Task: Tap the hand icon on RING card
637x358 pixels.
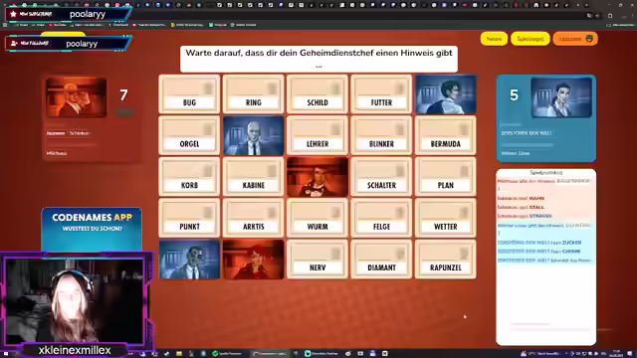Action: click(272, 89)
